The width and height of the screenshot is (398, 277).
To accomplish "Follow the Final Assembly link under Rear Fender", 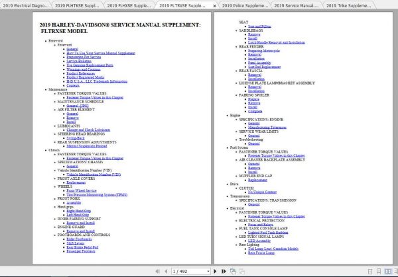I will (259, 63).
